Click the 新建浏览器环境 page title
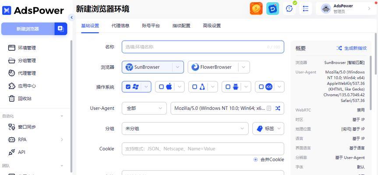 pyautogui.click(x=102, y=9)
